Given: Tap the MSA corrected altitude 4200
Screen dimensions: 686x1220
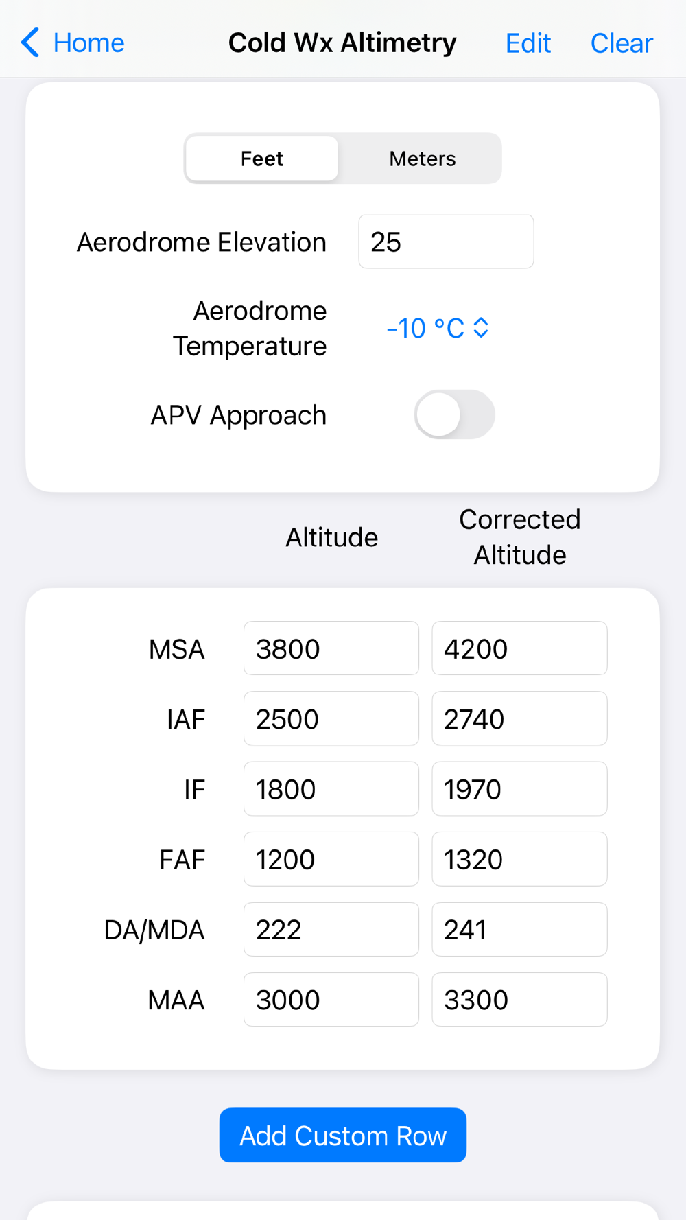Looking at the screenshot, I should [x=519, y=648].
